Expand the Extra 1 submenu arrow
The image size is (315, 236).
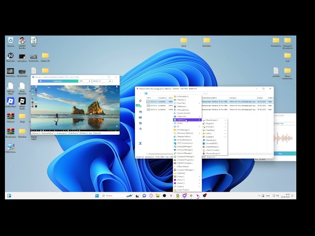(x=199, y=180)
